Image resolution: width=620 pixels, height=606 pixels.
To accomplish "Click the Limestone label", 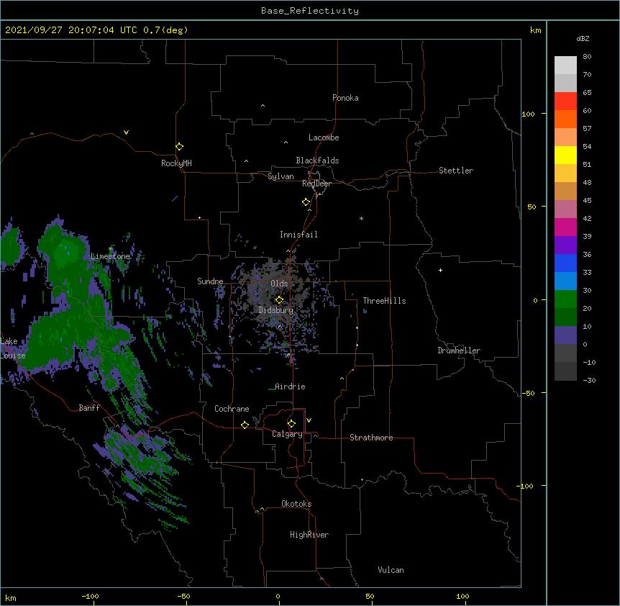I will pyautogui.click(x=110, y=256).
